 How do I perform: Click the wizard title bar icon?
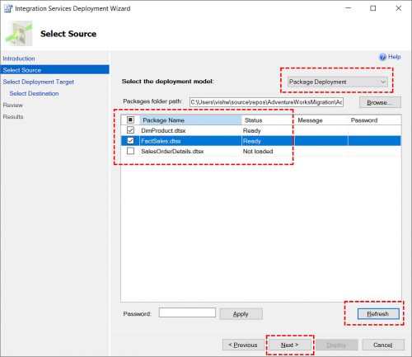tap(8, 8)
